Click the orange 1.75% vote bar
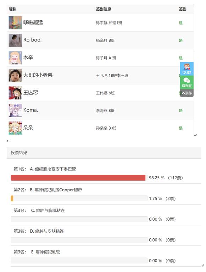Screen dimensions: 206x272 [x=12, y=198]
